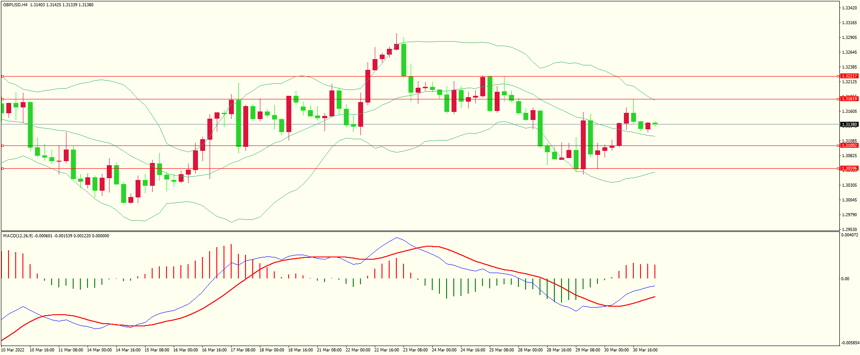Screen dimensions: 860x355
Task: Click the 10 Mar 16:00 time label
Action: coord(42,350)
